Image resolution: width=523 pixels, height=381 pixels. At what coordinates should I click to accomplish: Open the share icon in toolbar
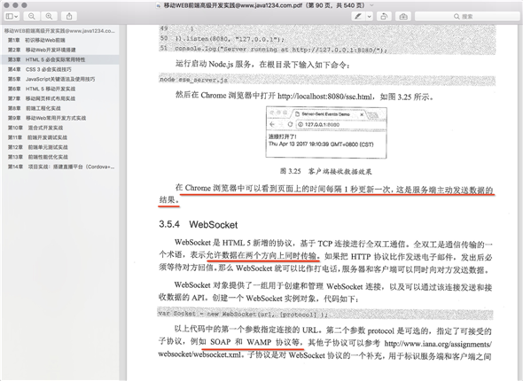69,16
